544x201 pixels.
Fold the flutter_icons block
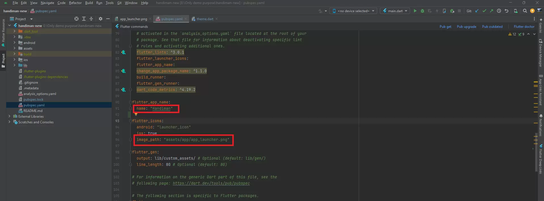(130, 121)
